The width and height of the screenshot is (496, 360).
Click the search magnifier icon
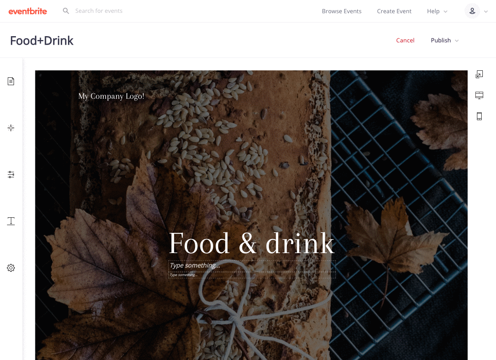click(66, 11)
